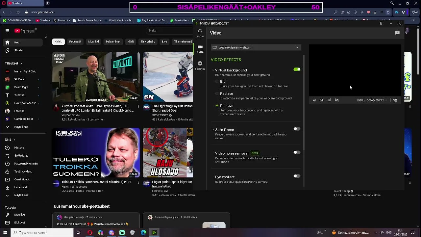This screenshot has height=237, width=421.
Task: Open the YouTube hamburger guide menu
Action: pos(7,31)
